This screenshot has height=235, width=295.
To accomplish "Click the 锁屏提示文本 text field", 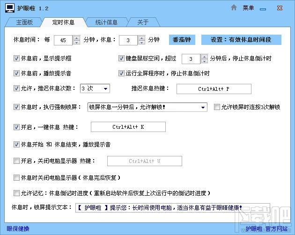I will click(x=173, y=208).
